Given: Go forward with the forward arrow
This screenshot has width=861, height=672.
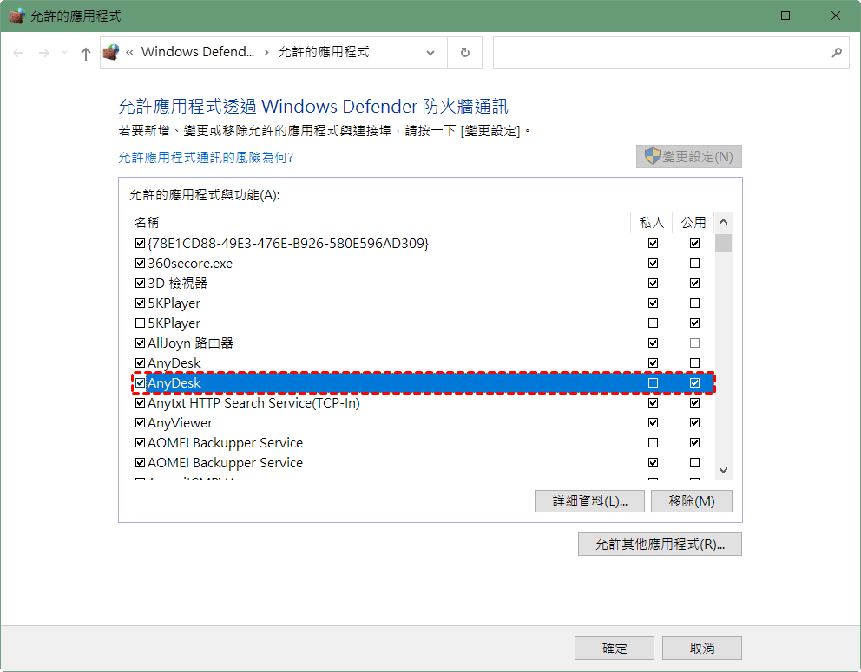Looking at the screenshot, I should point(44,53).
